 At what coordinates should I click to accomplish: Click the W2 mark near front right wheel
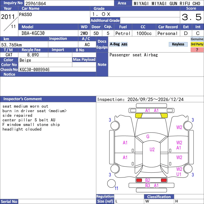[x=179, y=127]
